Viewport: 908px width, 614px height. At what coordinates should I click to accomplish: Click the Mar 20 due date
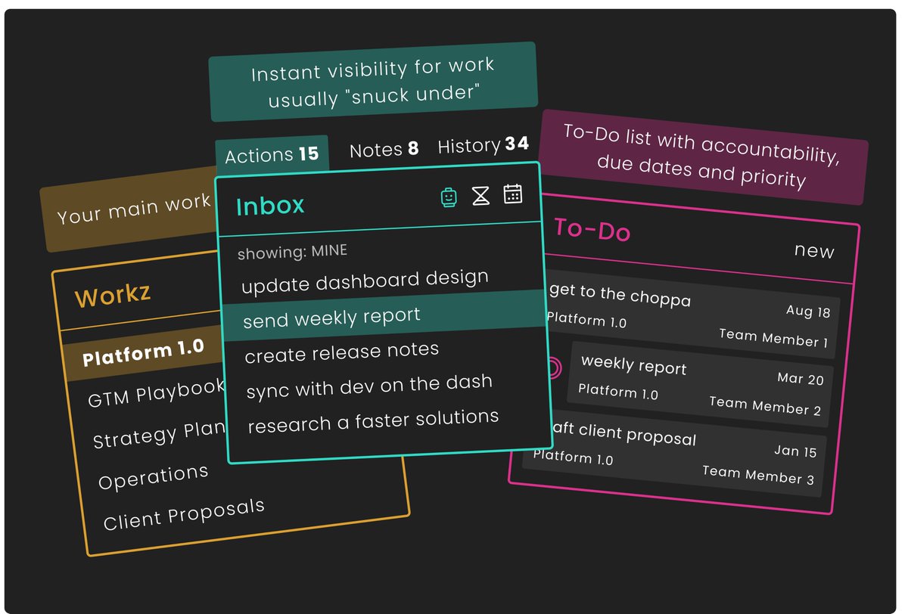801,378
